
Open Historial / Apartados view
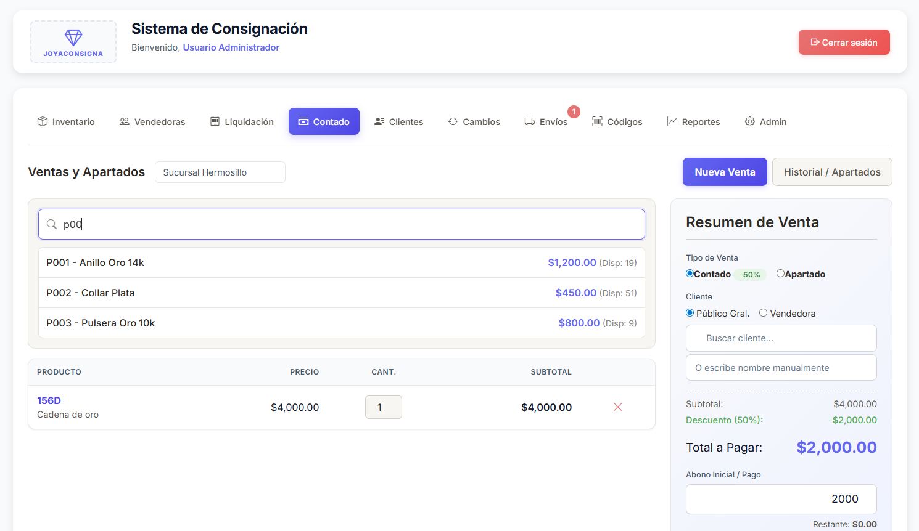click(x=832, y=172)
